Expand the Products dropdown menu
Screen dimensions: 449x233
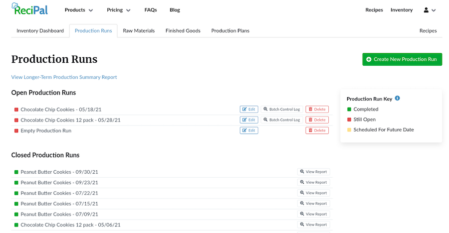(79, 10)
